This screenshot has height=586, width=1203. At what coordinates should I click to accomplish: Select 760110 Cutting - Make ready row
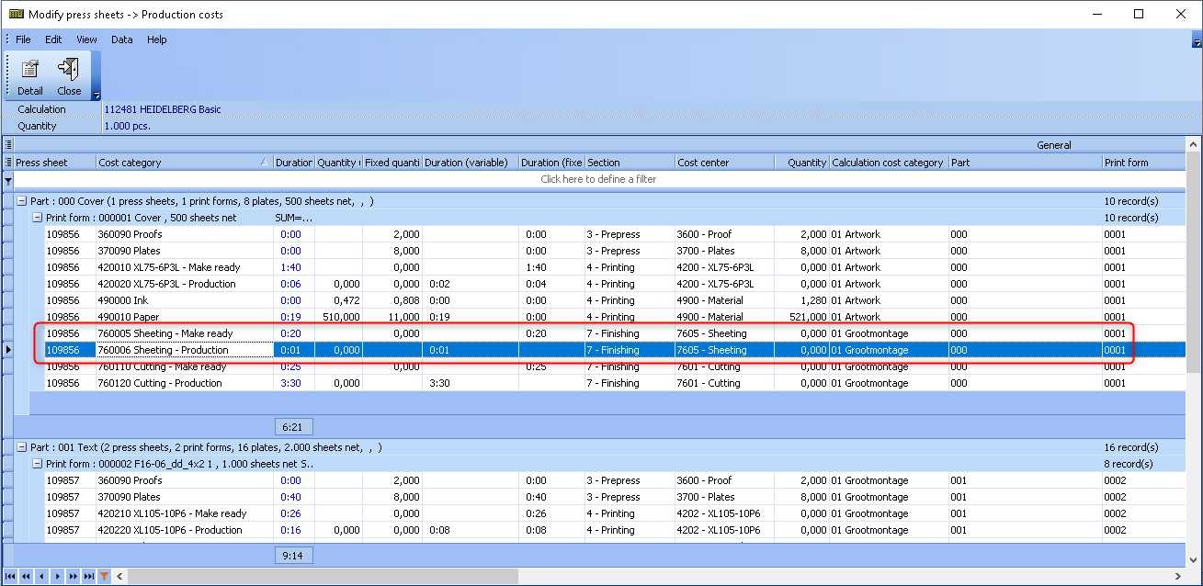pyautogui.click(x=614, y=366)
